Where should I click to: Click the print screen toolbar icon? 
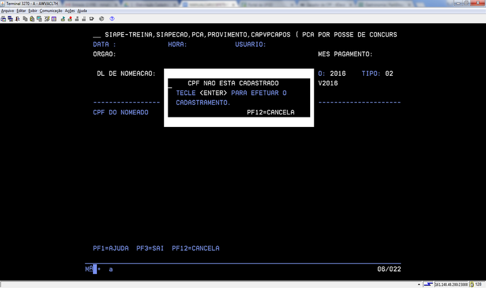(3, 19)
